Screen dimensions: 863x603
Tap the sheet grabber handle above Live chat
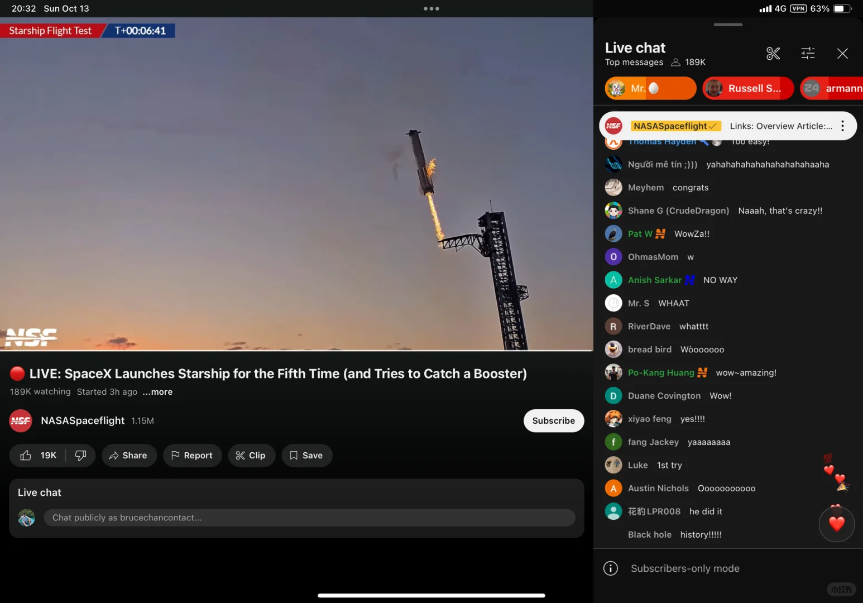click(728, 25)
